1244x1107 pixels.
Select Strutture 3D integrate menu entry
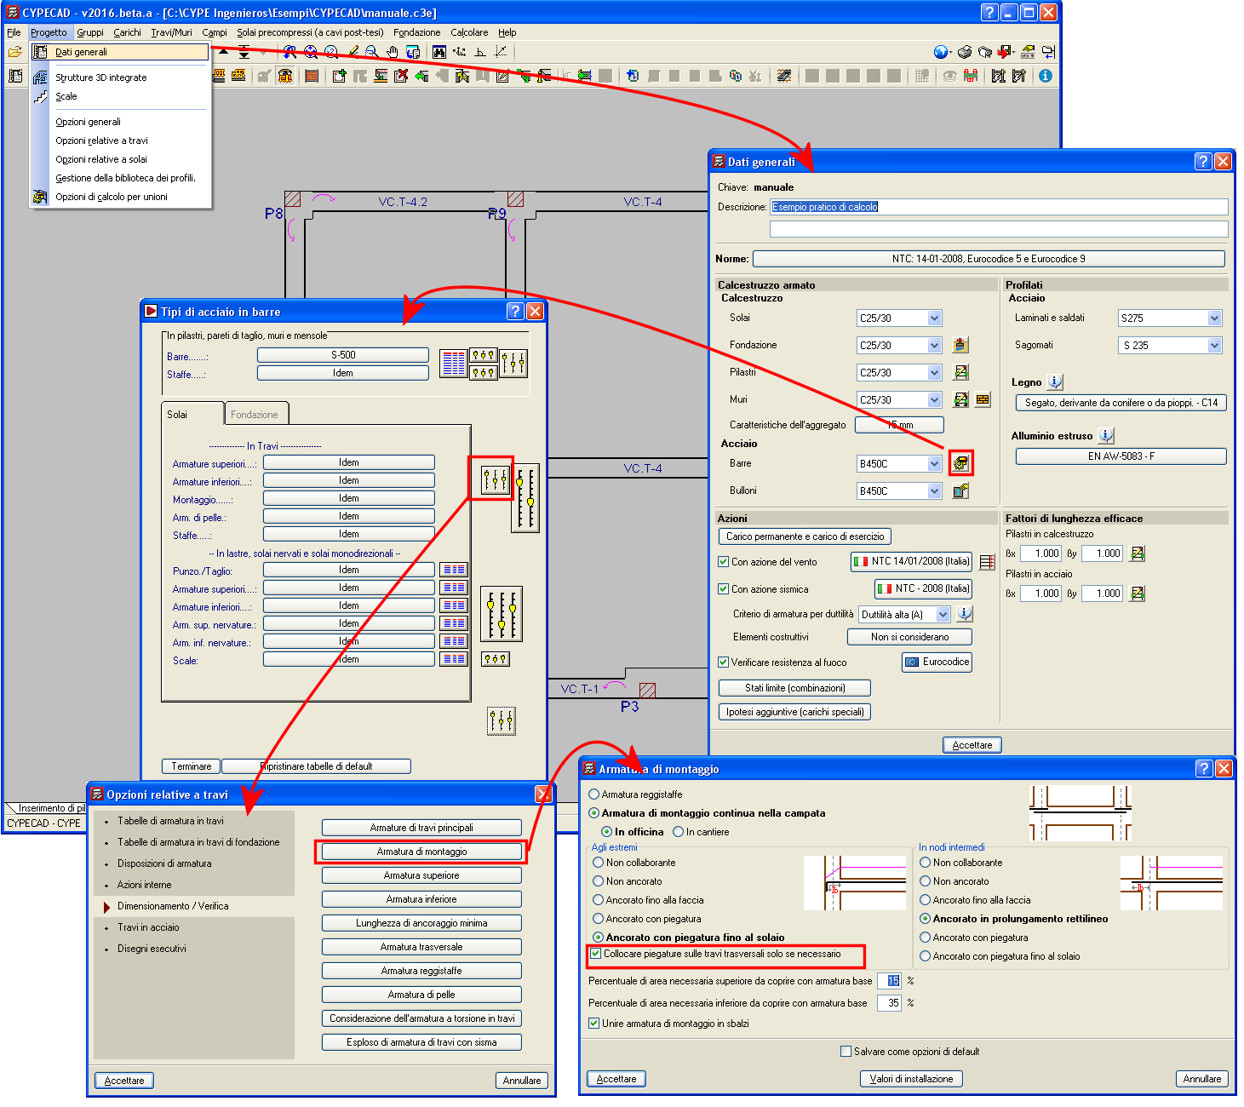point(101,77)
